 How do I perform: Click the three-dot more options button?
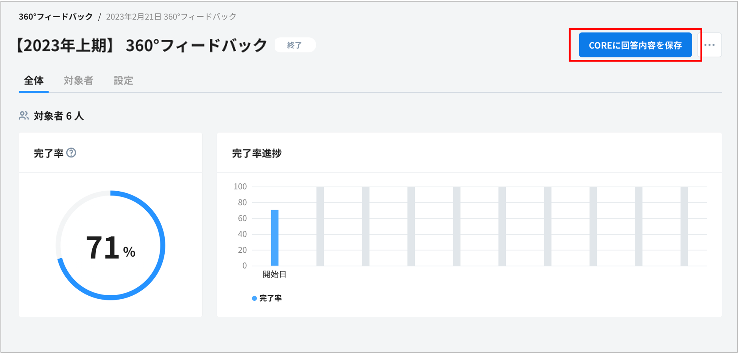tap(709, 45)
